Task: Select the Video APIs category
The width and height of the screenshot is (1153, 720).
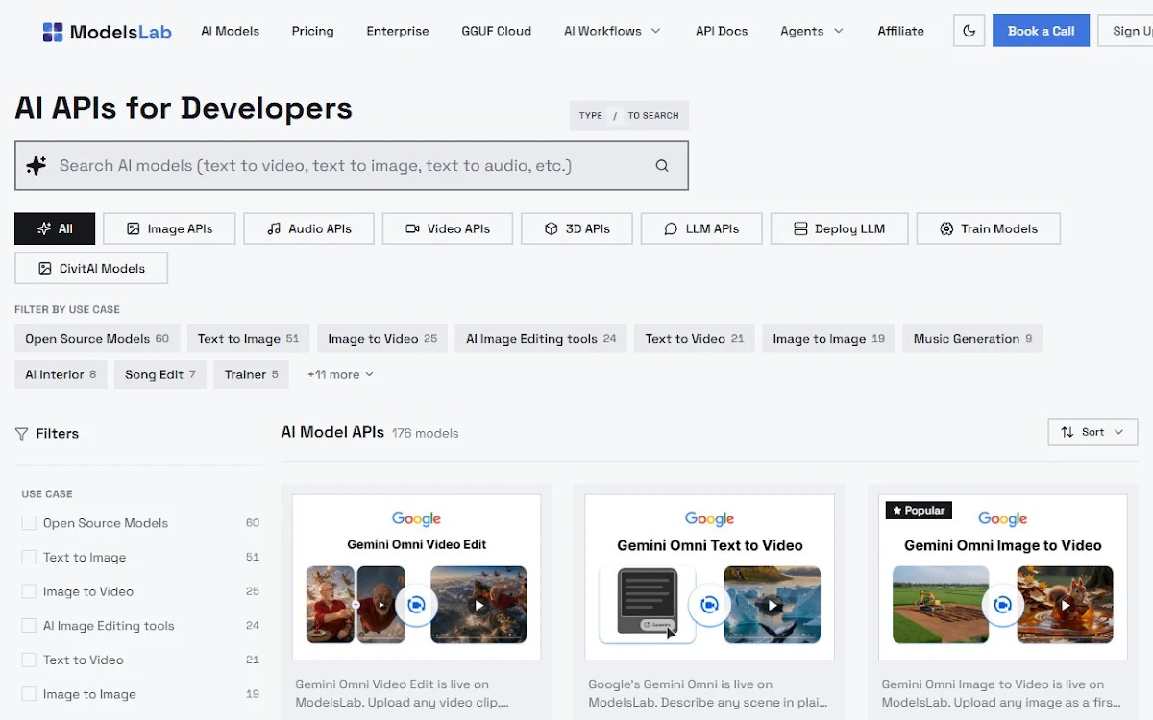Action: [447, 228]
